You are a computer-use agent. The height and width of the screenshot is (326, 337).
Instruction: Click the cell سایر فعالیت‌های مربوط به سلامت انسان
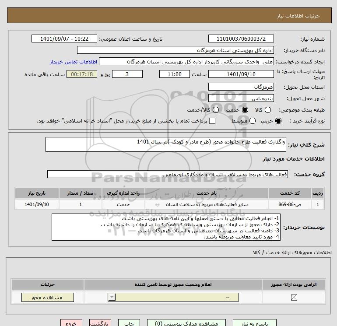207,204
